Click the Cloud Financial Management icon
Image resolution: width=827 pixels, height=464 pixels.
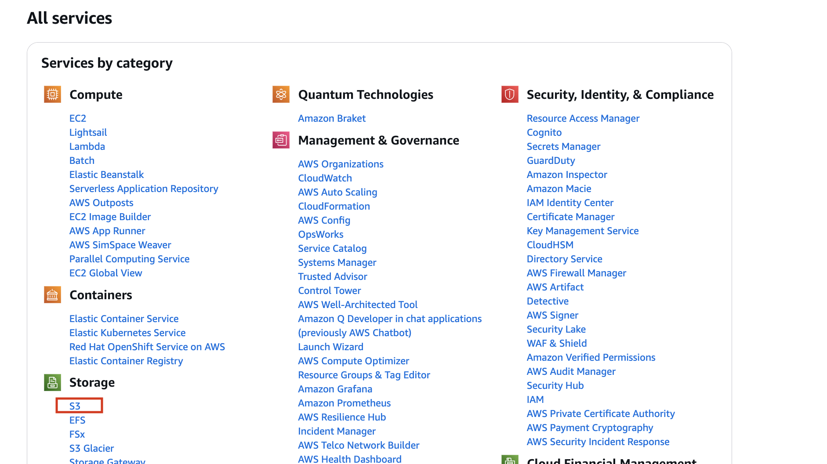pyautogui.click(x=510, y=460)
